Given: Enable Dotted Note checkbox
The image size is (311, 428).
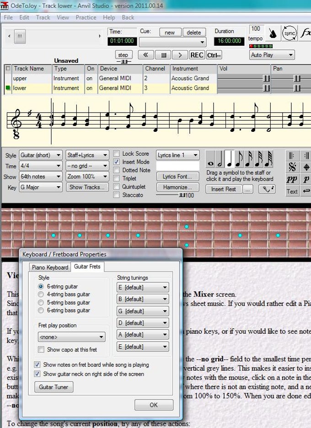Looking at the screenshot, I should [117, 170].
